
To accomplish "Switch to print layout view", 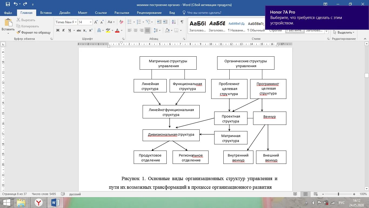I will [x=306, y=194].
